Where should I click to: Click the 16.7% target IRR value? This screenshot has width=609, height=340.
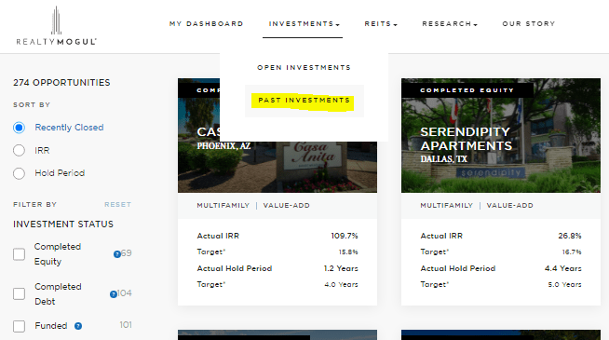(572, 252)
